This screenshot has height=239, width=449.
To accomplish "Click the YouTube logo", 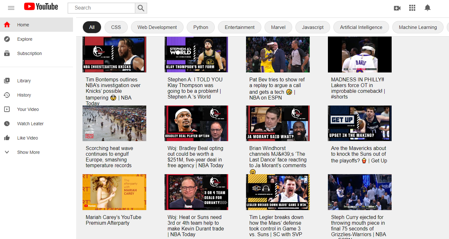I will [x=41, y=7].
